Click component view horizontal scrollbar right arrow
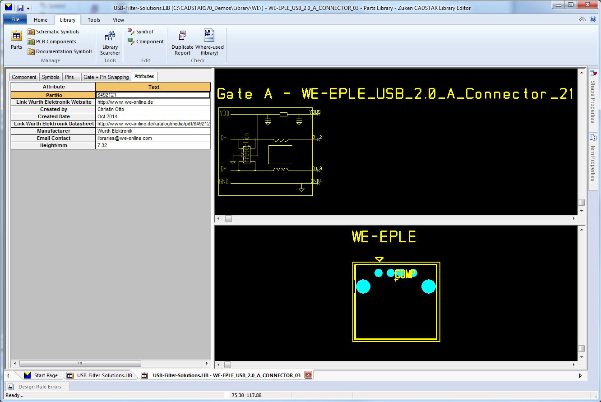This screenshot has width=601, height=402. coord(574,365)
